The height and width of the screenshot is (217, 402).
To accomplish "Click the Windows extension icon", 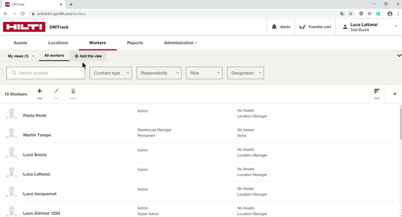I will [x=378, y=14].
